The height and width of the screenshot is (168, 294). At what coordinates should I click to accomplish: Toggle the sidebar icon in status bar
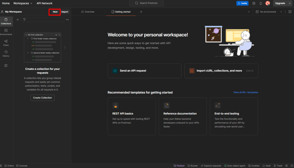(x=1, y=166)
